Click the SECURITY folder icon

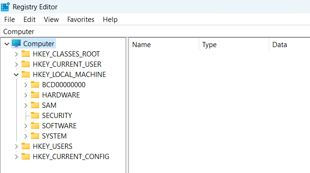point(35,115)
